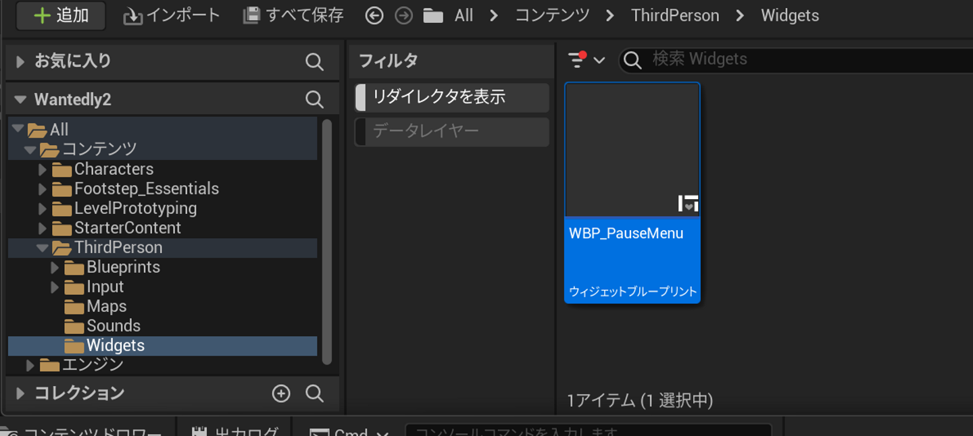Expand the StarterContent folder arrow

pyautogui.click(x=43, y=227)
